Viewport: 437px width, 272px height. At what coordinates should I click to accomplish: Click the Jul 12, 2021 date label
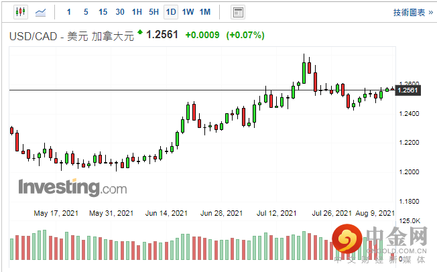[x=276, y=213]
